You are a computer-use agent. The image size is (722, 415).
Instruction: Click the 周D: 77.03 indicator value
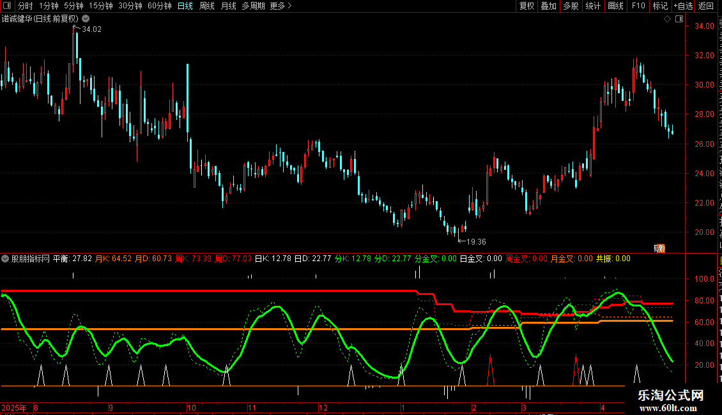tap(233, 259)
